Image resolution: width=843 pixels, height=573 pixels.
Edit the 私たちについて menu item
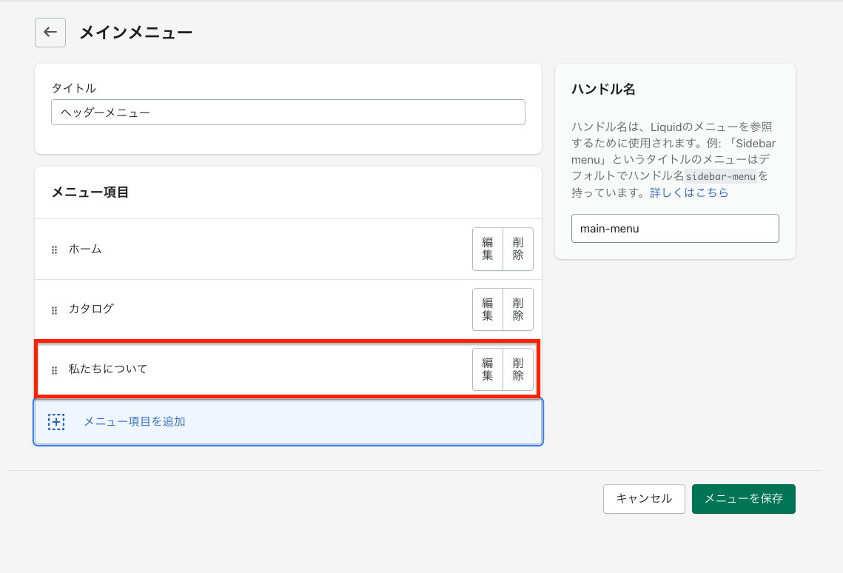488,369
